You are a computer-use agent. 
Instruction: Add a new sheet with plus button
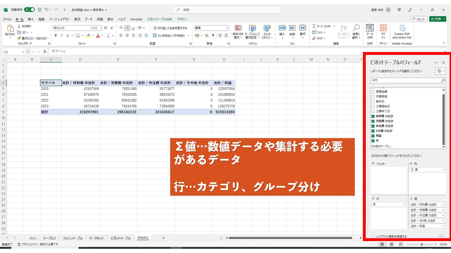point(163,238)
